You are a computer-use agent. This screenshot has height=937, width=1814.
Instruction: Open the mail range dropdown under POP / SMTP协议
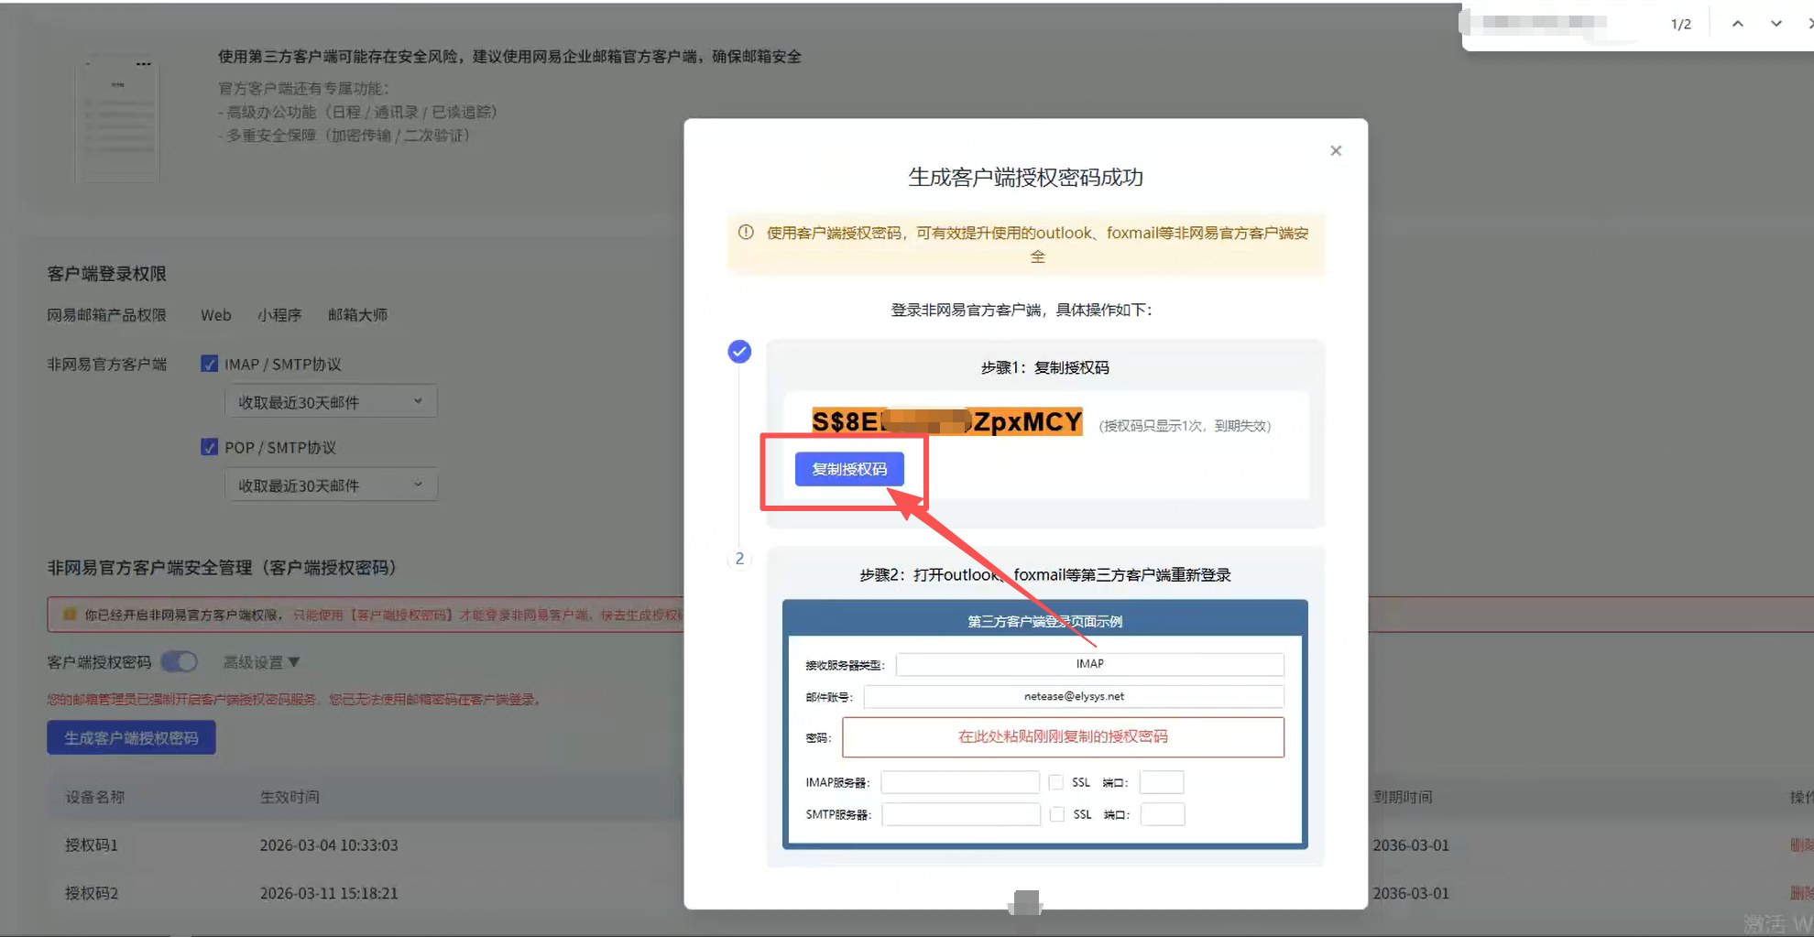tap(331, 485)
